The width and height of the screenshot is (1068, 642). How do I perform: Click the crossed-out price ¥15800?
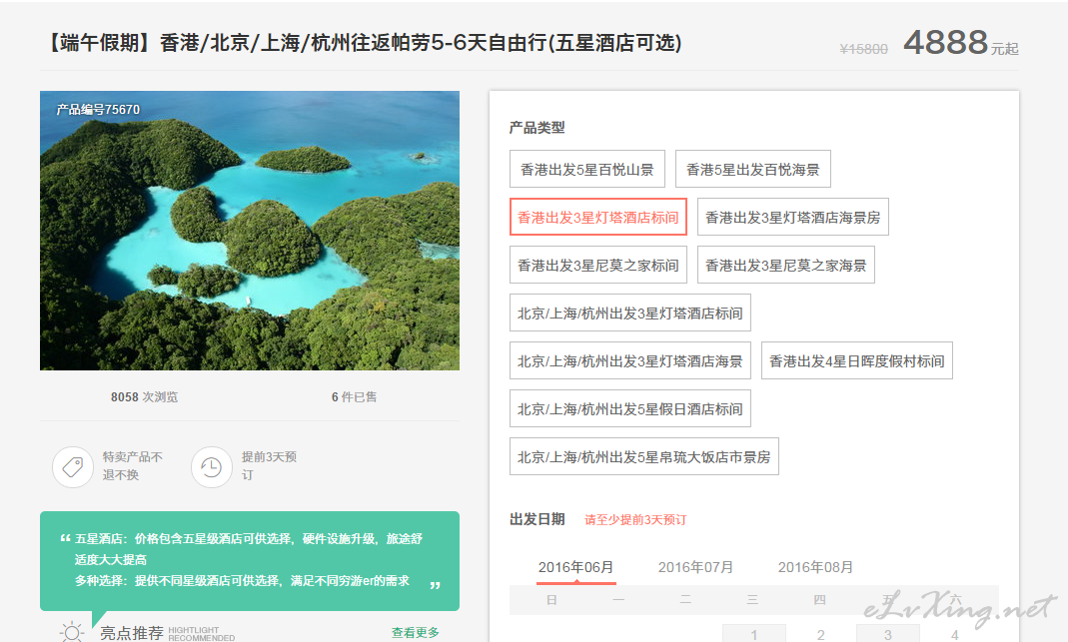tap(863, 49)
